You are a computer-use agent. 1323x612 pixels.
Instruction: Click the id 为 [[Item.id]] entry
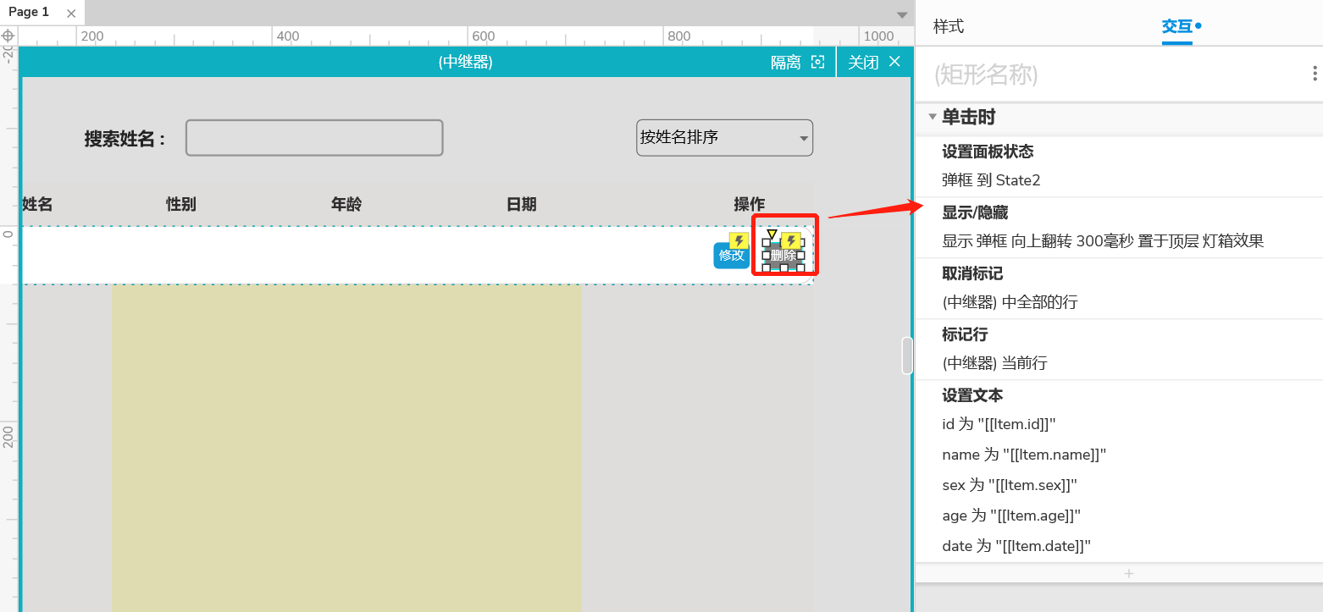(999, 424)
